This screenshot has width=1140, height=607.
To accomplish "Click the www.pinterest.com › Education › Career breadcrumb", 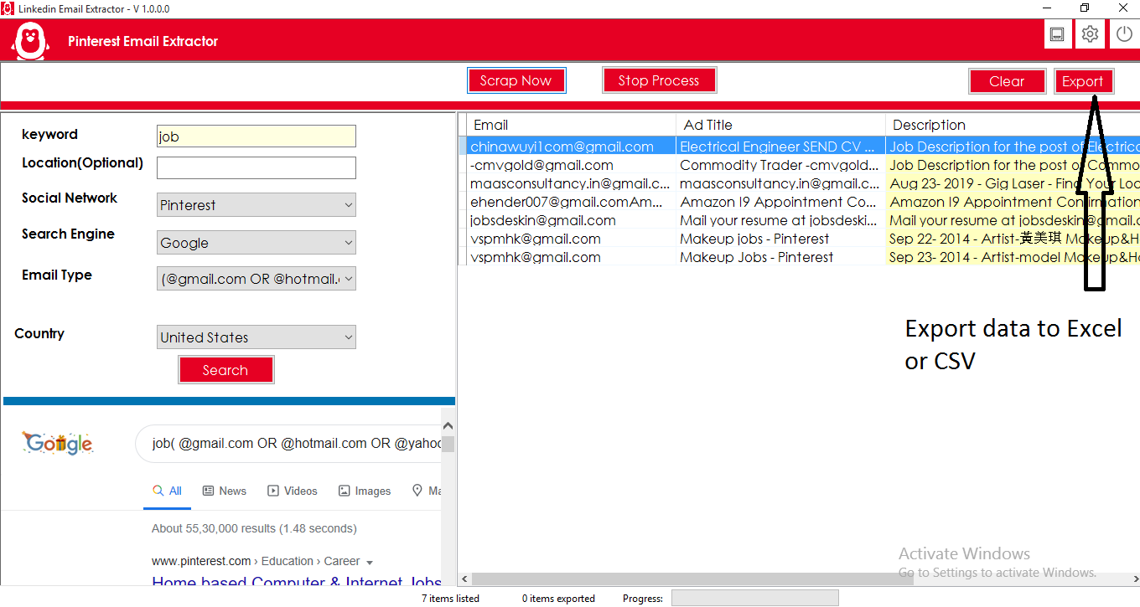I will (x=256, y=561).
